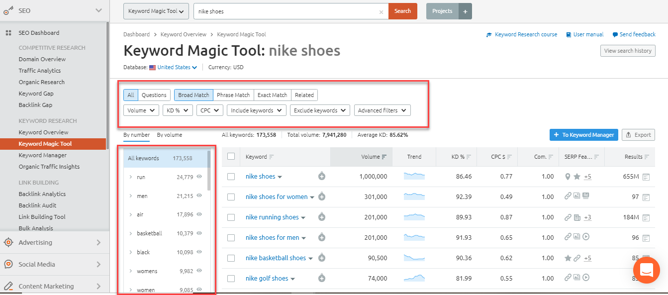Toggle the eye icon for the run group
This screenshot has width=668, height=295.
pos(199,177)
